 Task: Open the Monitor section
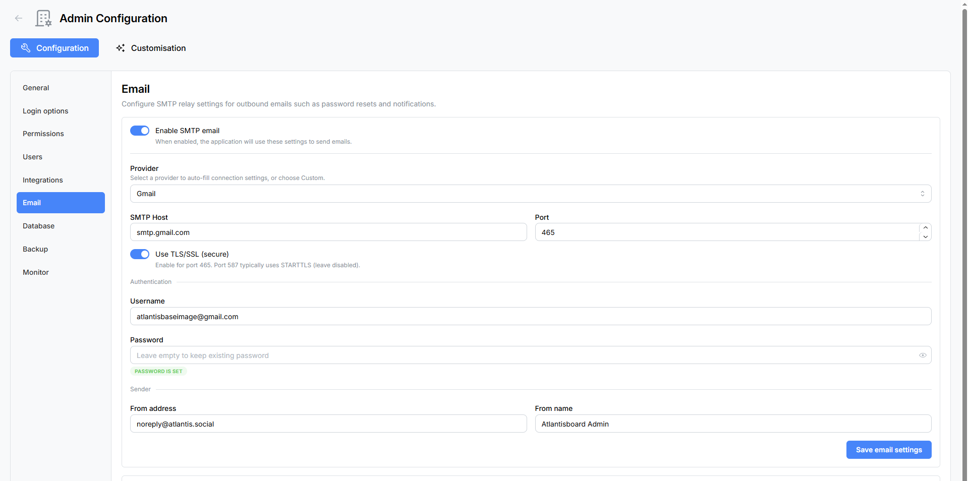coord(61,272)
